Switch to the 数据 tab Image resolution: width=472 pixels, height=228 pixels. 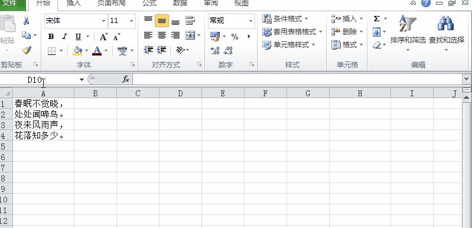click(180, 4)
